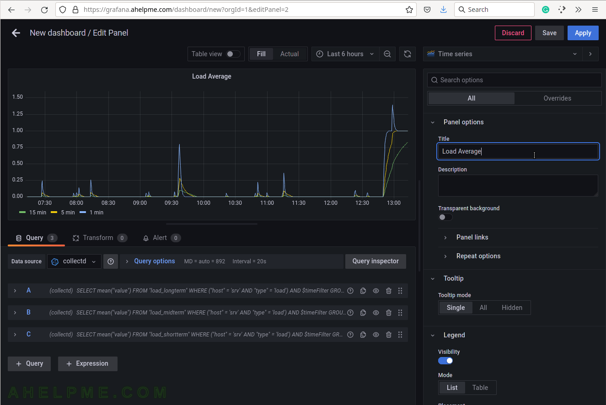The height and width of the screenshot is (405, 606).
Task: Click the Description text area
Action: pos(518,186)
